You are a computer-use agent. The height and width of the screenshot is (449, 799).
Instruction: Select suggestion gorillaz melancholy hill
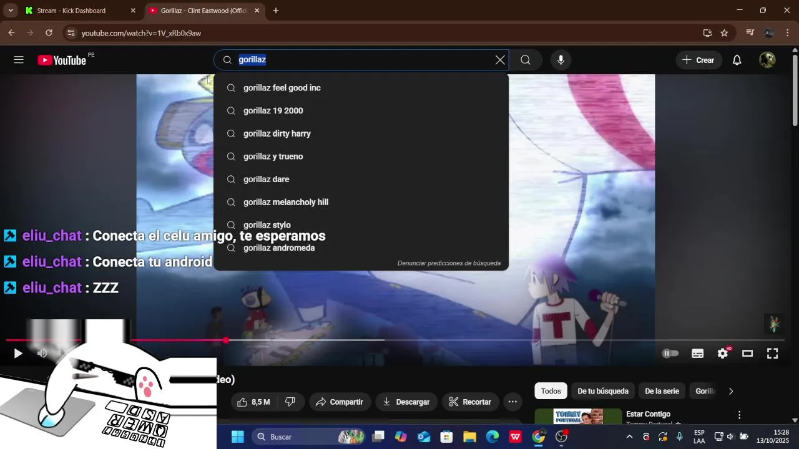361,202
